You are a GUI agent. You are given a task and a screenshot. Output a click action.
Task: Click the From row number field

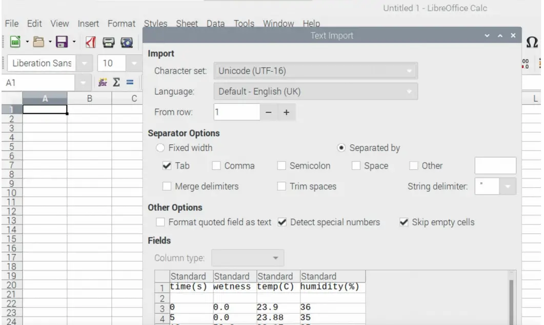(236, 112)
